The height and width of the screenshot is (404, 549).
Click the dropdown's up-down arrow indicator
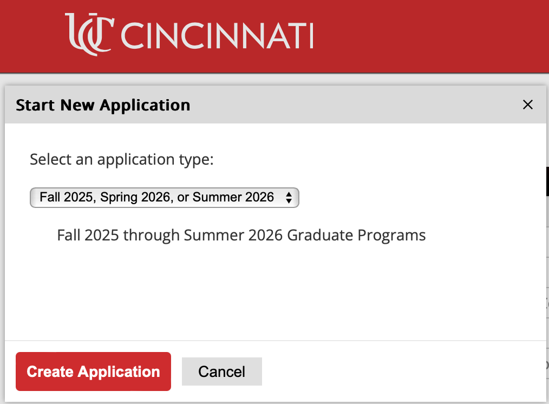[289, 198]
